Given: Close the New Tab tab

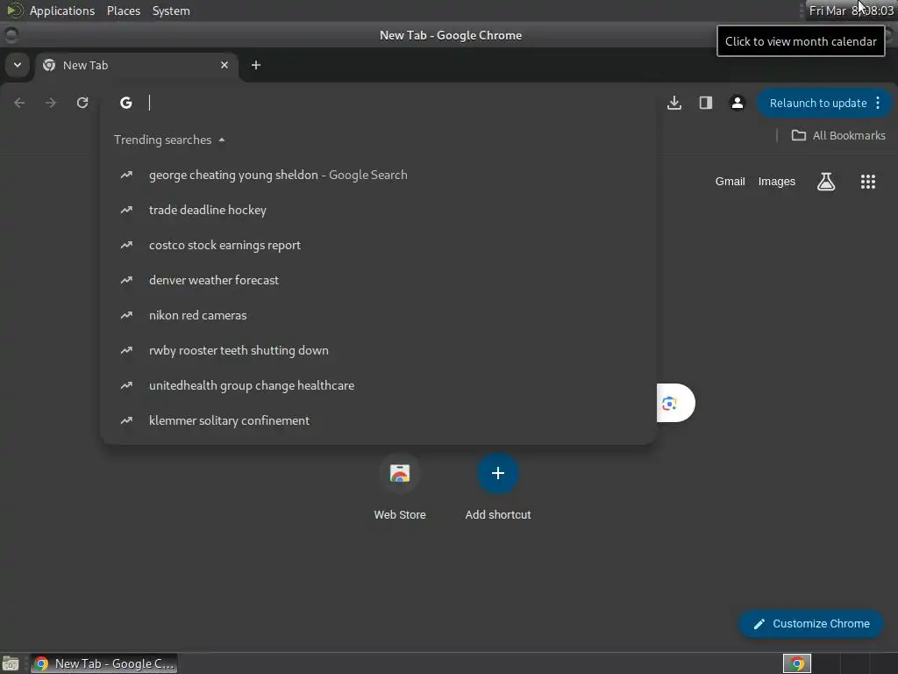Looking at the screenshot, I should point(224,65).
